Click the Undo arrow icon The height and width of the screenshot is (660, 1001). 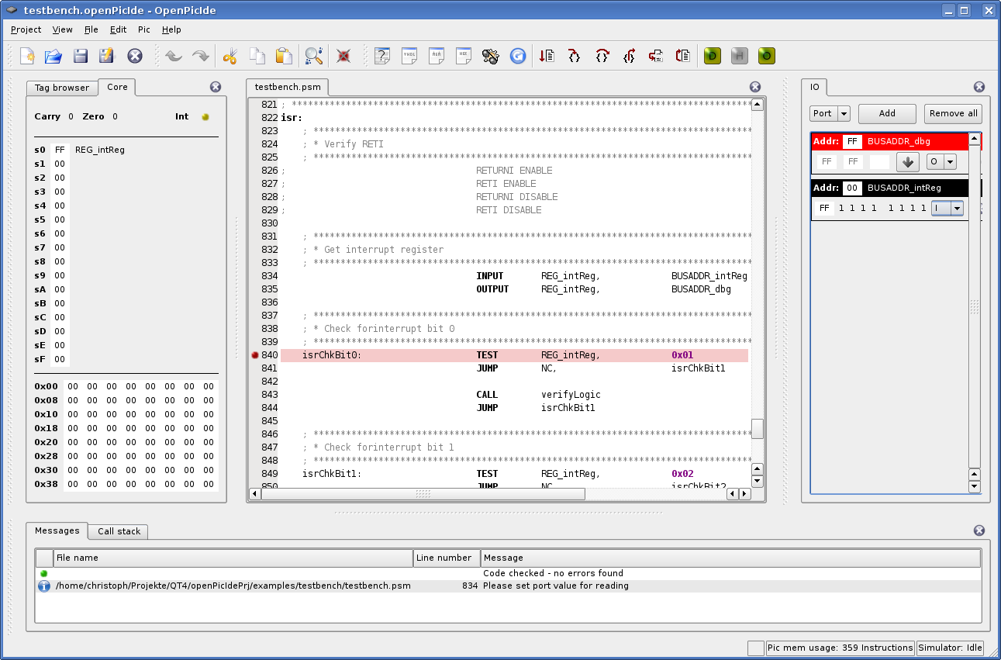click(x=174, y=56)
